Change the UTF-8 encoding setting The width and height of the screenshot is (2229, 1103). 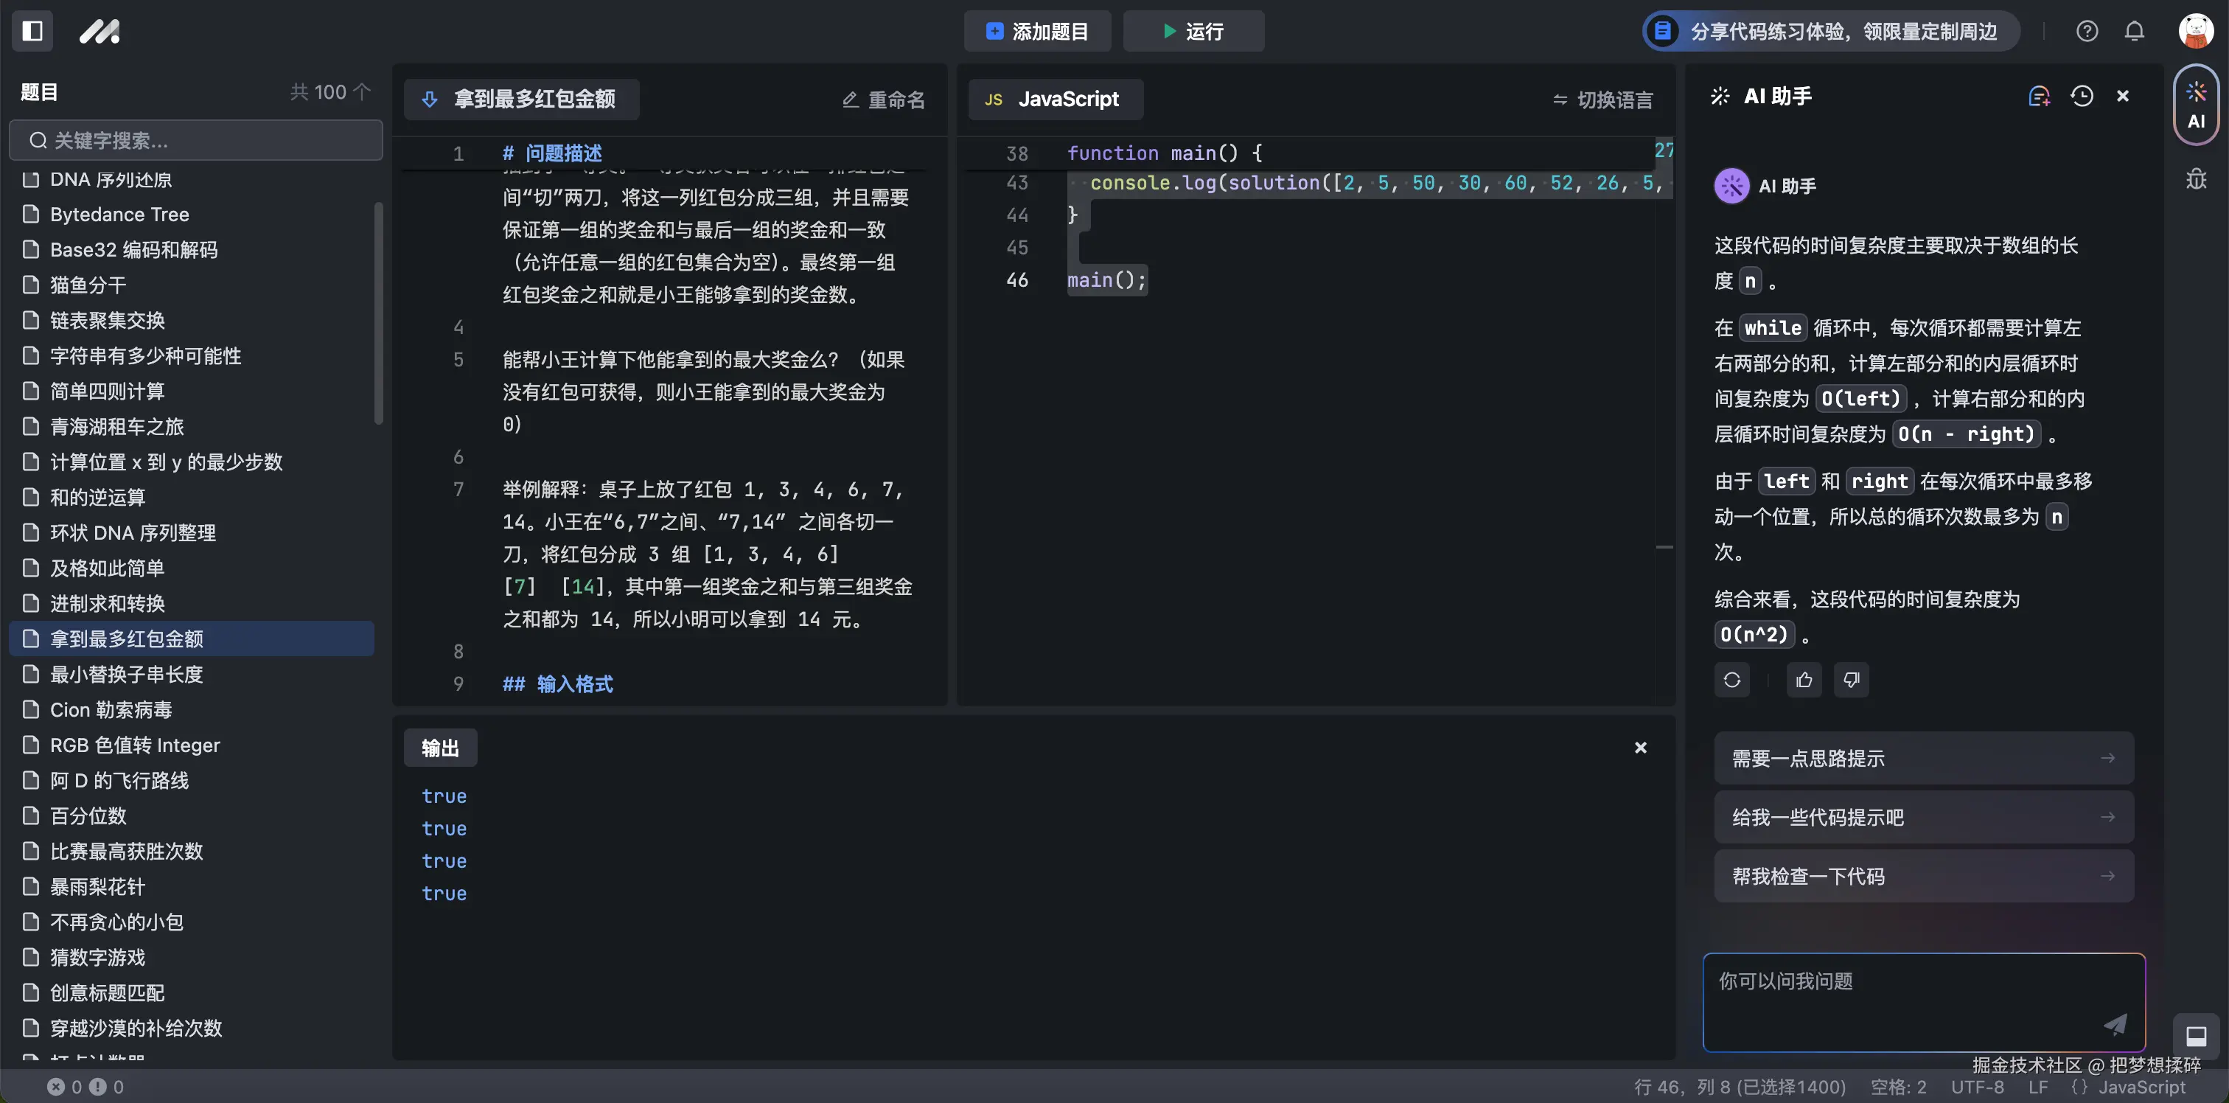(1978, 1088)
